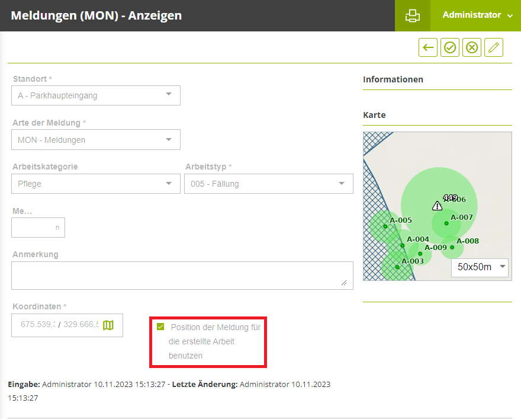Click the checkmark confirm icon
521x419 pixels.
[x=450, y=47]
